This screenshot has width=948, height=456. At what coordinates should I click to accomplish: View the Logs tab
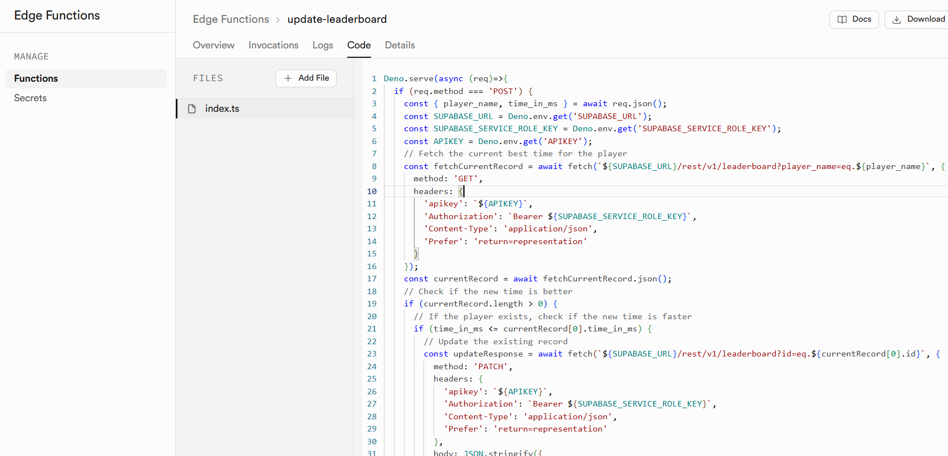click(323, 45)
